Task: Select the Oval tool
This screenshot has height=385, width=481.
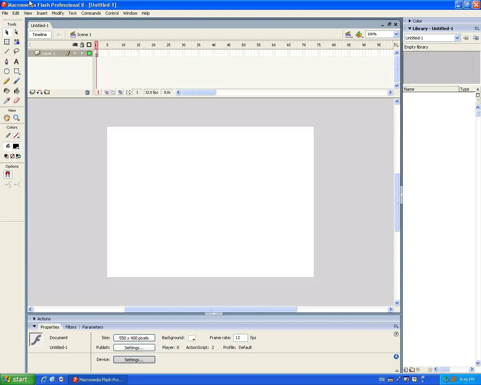Action: (7, 71)
